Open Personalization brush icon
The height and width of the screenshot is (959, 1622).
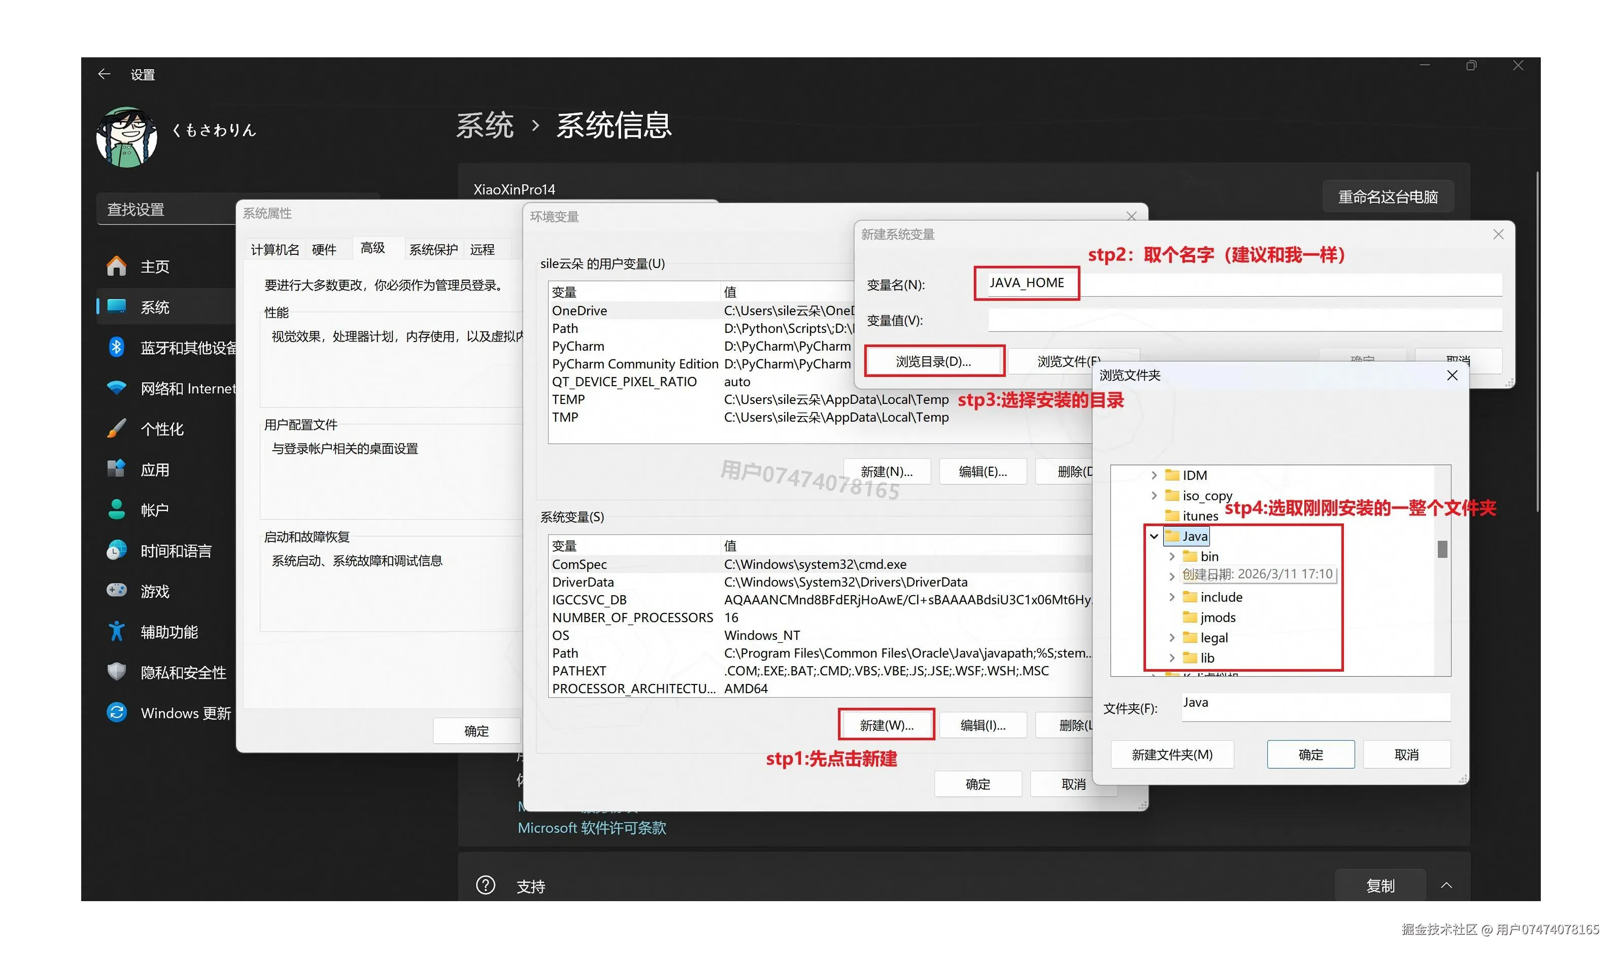point(116,428)
